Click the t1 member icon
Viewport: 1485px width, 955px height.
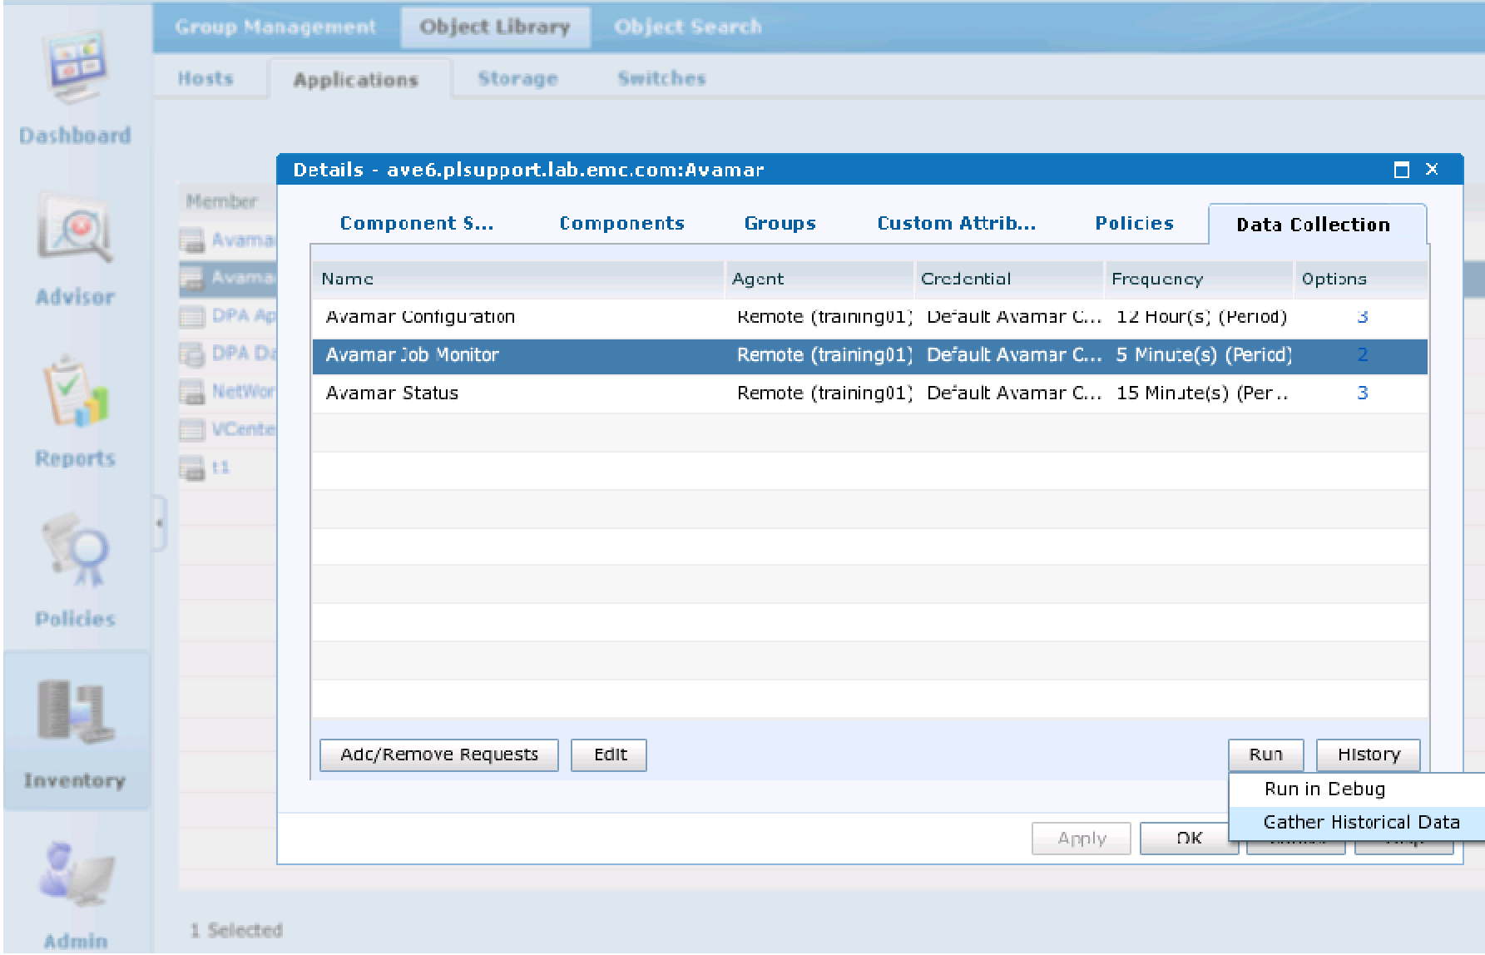pyautogui.click(x=191, y=468)
